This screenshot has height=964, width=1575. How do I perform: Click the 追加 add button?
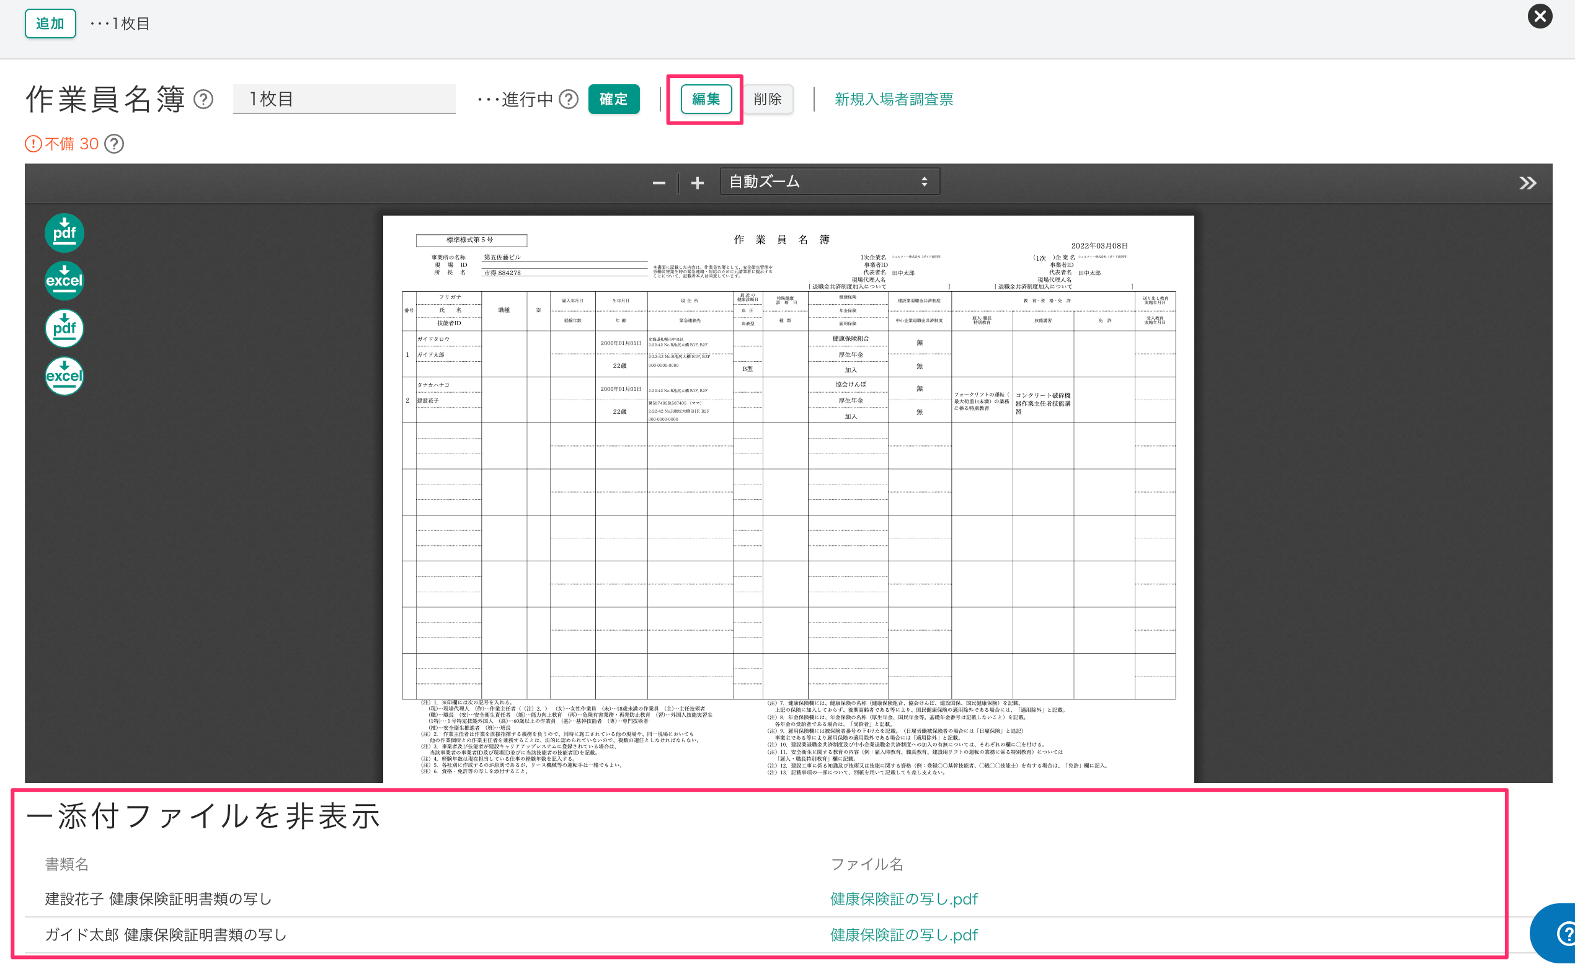tap(50, 23)
